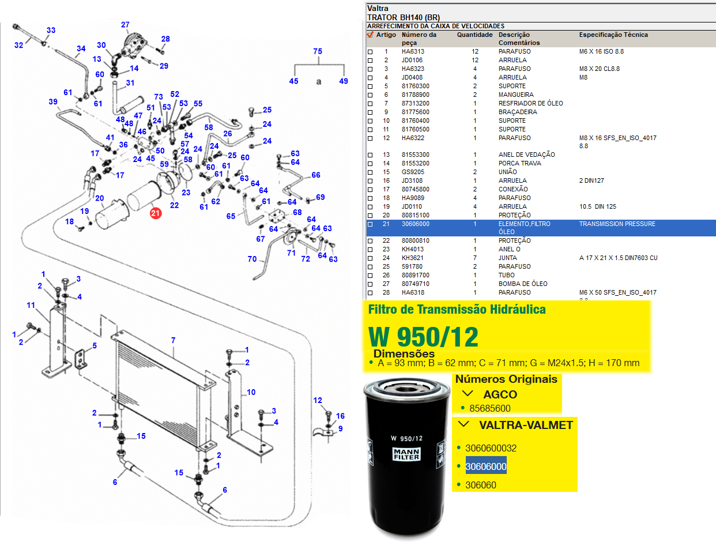Select callout 75 in the diagram

pos(318,51)
